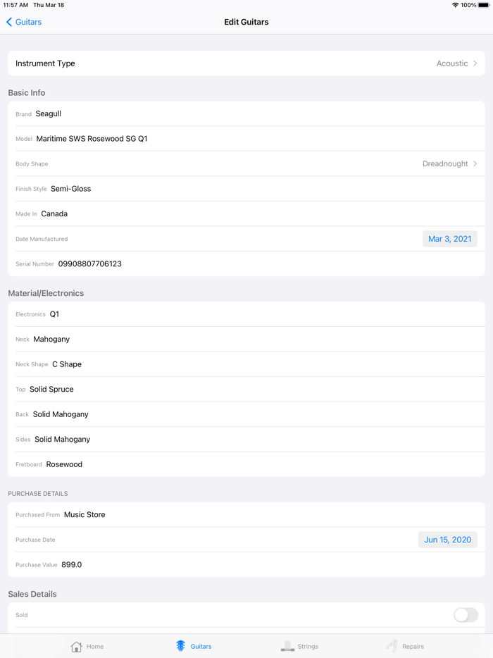The image size is (493, 658).
Task: Tap the Guitars headstock icon
Action: tap(180, 646)
